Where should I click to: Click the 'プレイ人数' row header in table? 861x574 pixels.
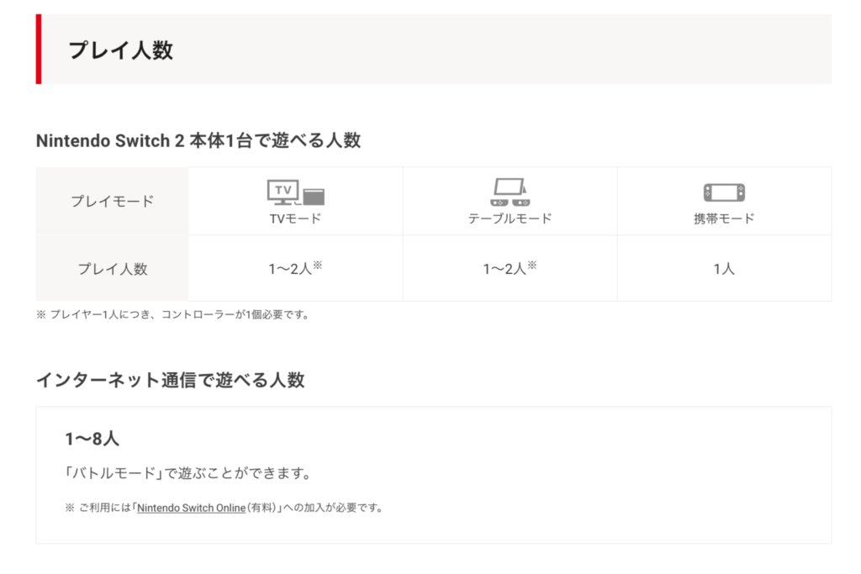(x=112, y=268)
